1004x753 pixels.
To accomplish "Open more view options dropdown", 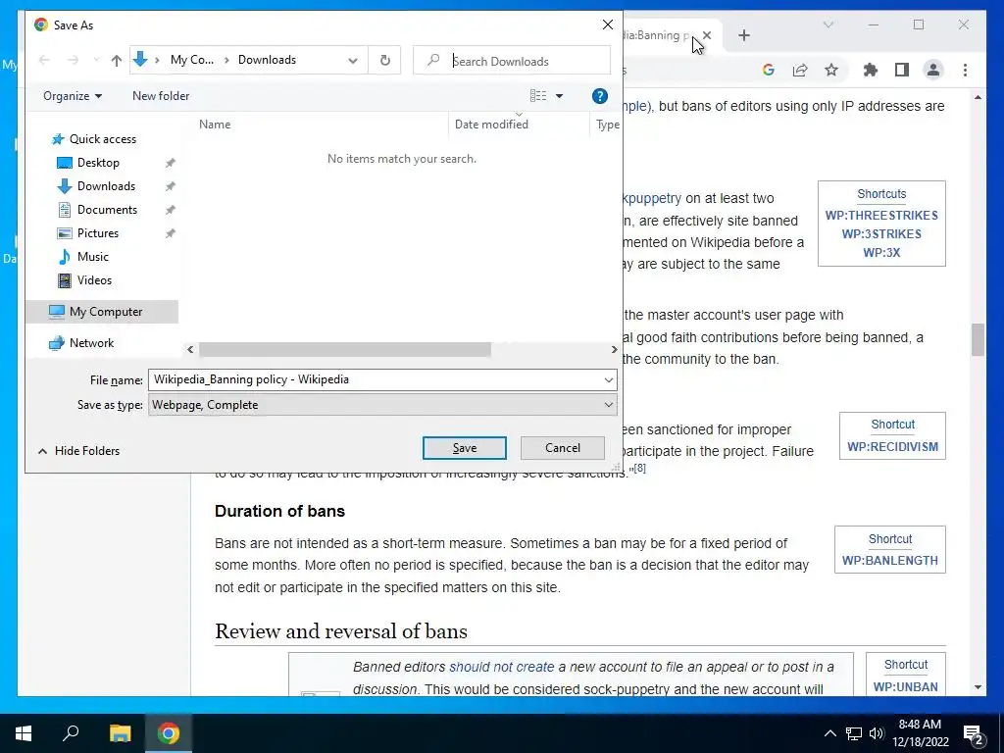I will (559, 96).
